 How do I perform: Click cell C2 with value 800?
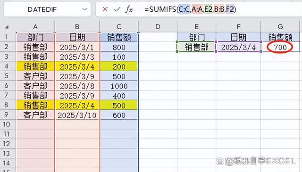tap(119, 47)
